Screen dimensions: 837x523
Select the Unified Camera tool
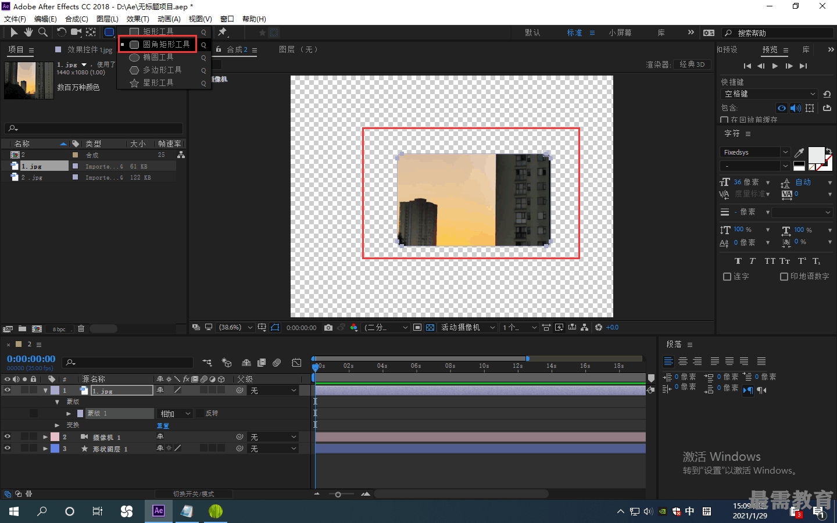click(76, 33)
